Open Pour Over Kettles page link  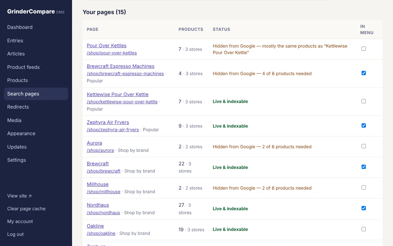[106, 46]
